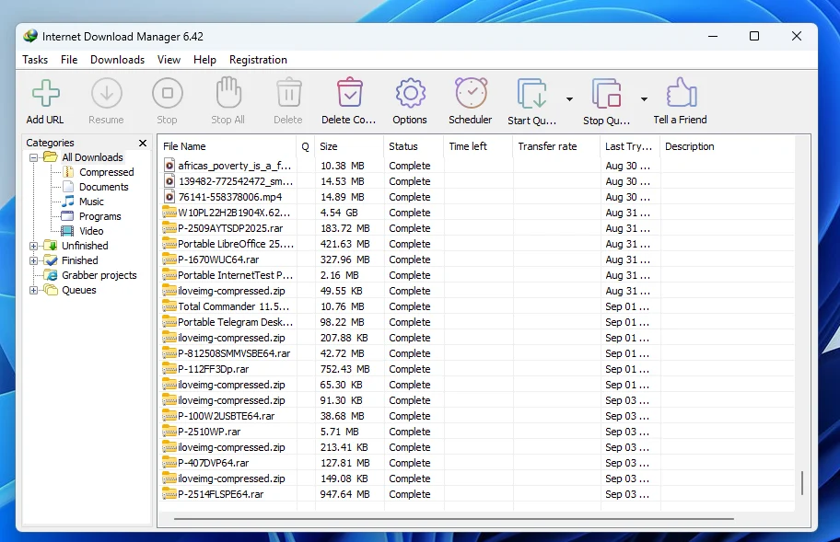This screenshot has width=840, height=542.
Task: Collapse the All Downloads tree node
Action: click(x=34, y=157)
